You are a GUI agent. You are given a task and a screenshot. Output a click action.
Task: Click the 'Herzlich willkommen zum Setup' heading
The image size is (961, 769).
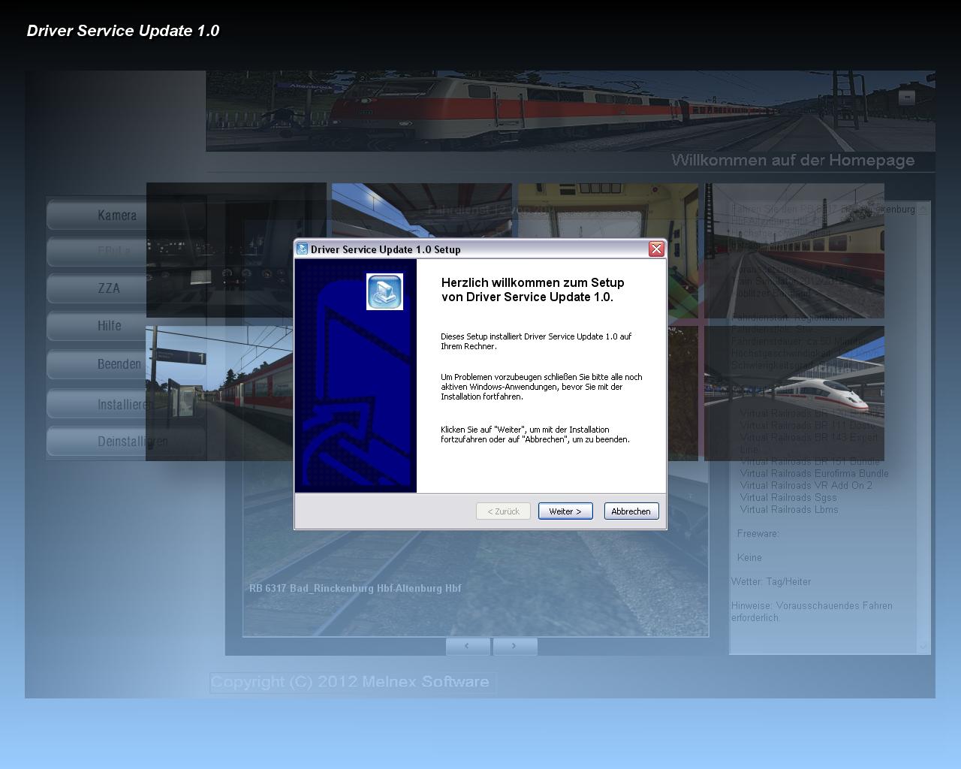click(533, 290)
